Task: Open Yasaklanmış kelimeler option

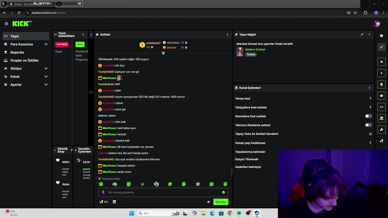Action: [250, 152]
